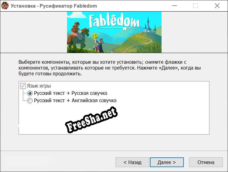The height and width of the screenshot is (172, 228).
Task: Proceed with the Далее > button
Action: point(167,162)
